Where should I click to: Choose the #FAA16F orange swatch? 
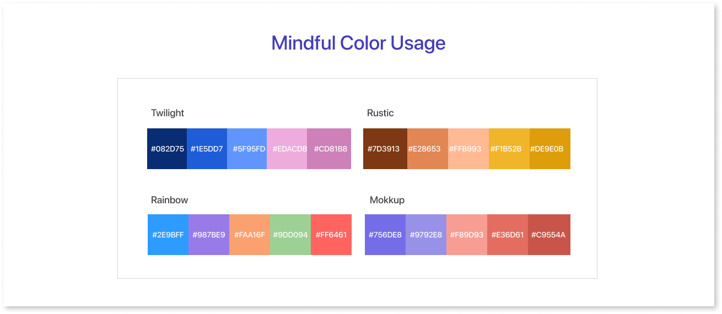point(250,235)
